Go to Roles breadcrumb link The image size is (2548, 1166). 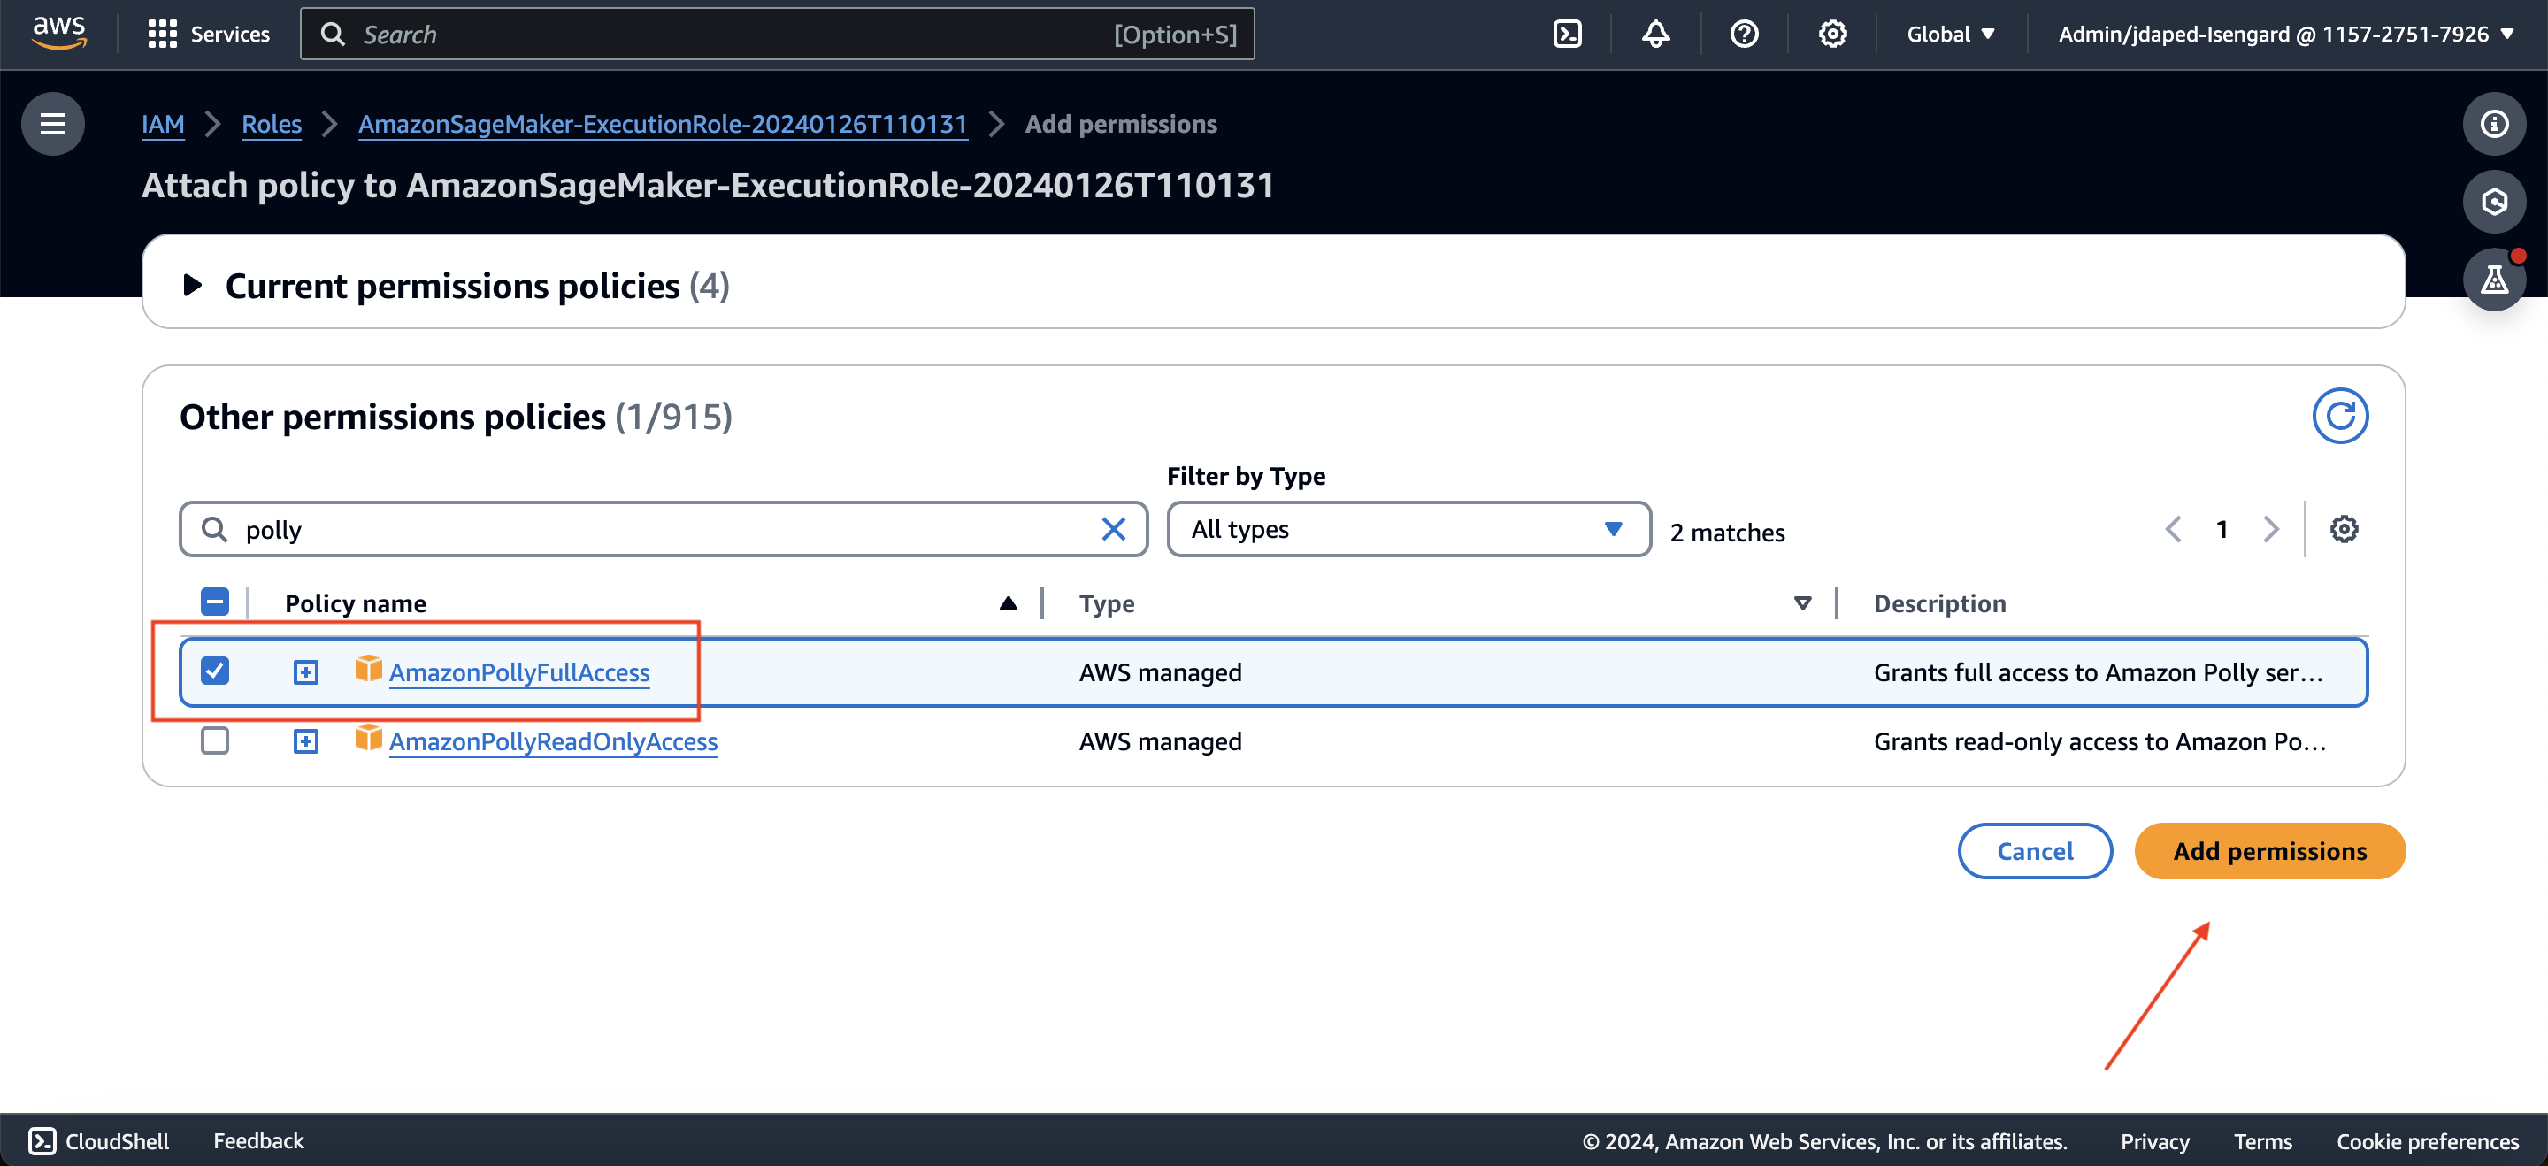[271, 124]
